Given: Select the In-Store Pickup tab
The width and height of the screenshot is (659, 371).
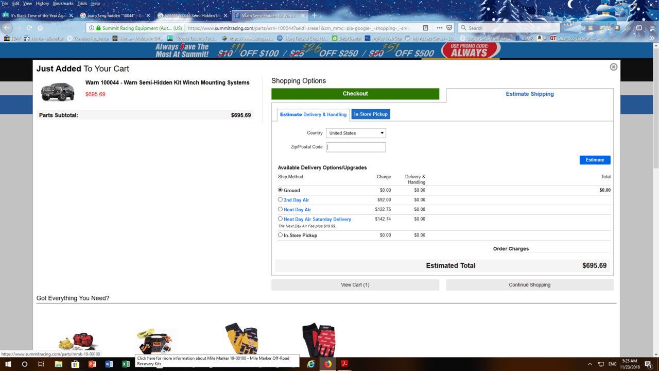Looking at the screenshot, I should coord(371,114).
